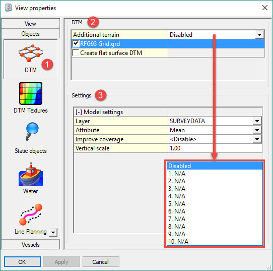The height and width of the screenshot is (271, 273).
Task: Click the RFG93 Grid.grd file name
Action: tap(100, 44)
